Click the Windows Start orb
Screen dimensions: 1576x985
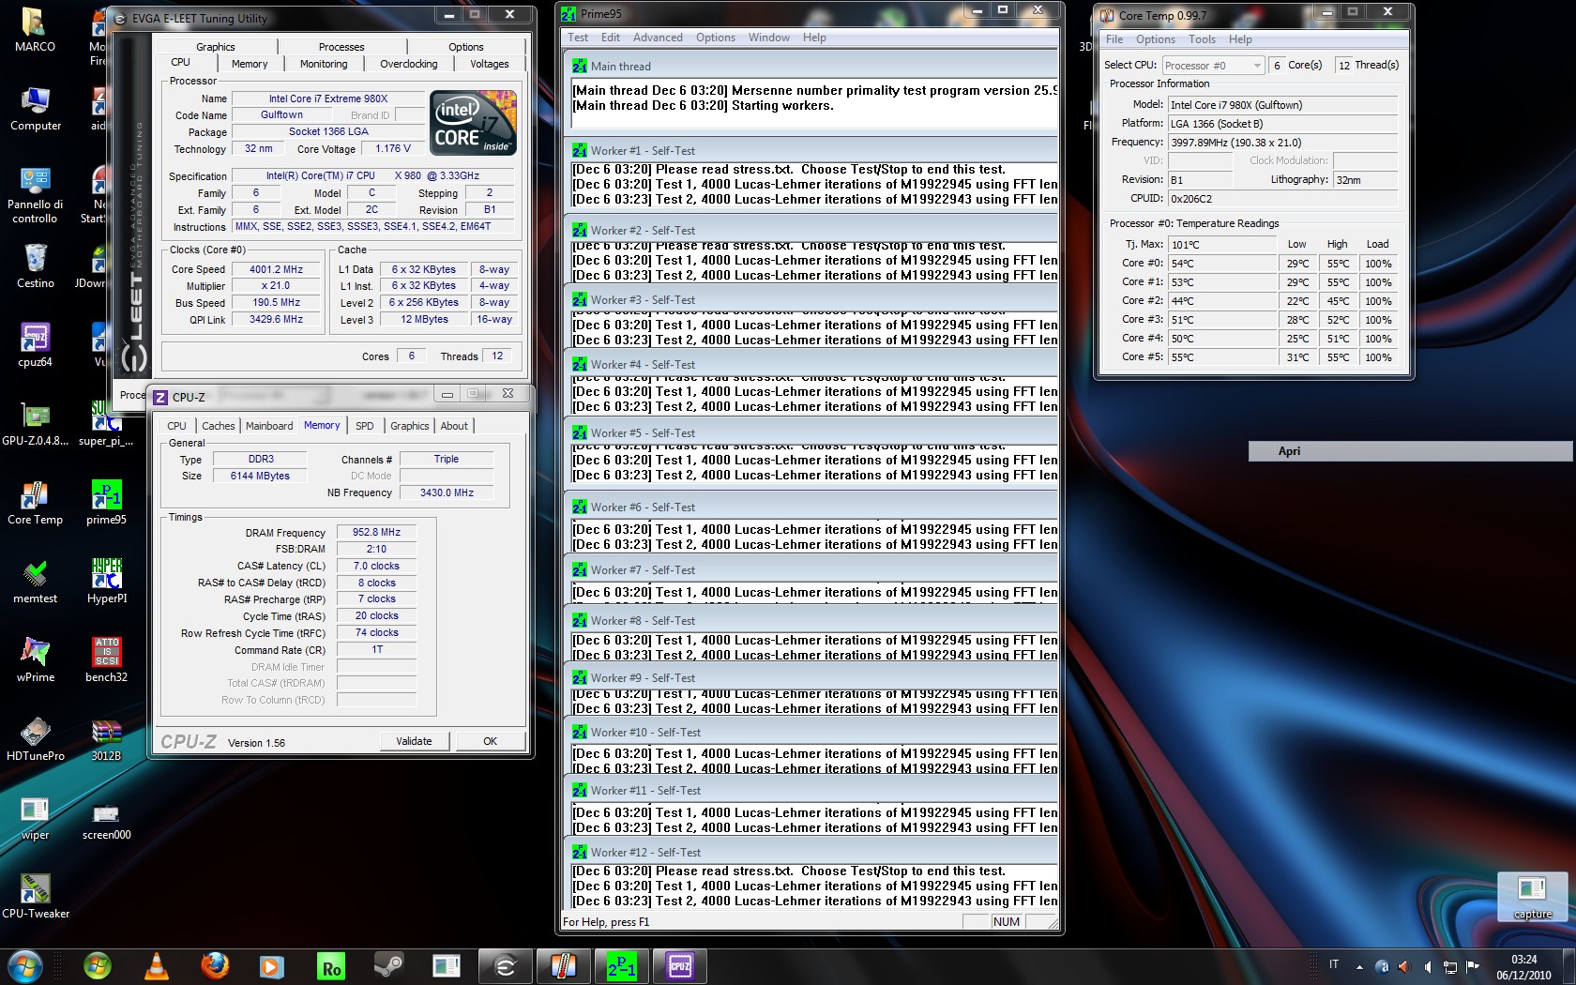point(24,966)
